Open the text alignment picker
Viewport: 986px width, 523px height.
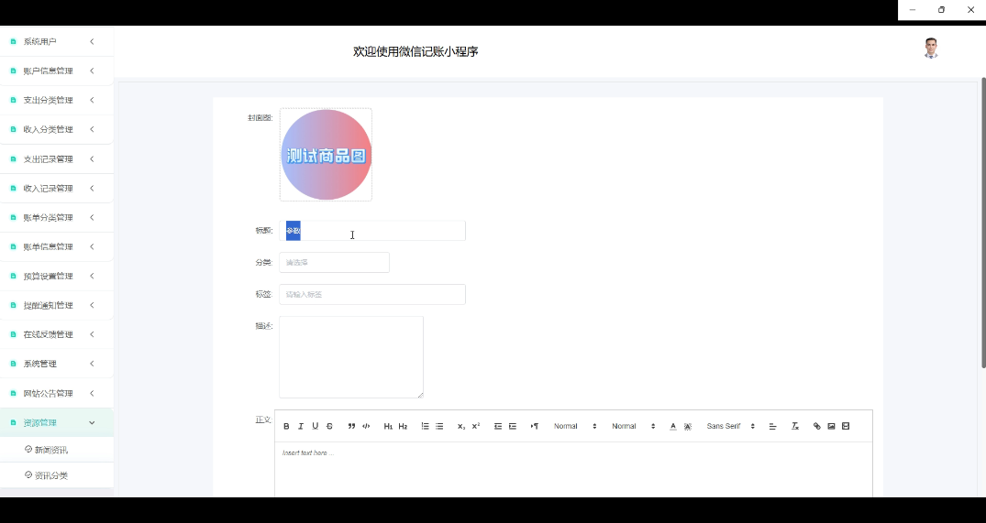pyautogui.click(x=773, y=426)
